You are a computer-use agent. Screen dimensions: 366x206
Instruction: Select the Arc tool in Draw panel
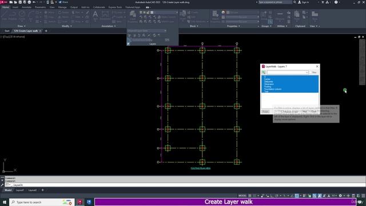(30, 15)
